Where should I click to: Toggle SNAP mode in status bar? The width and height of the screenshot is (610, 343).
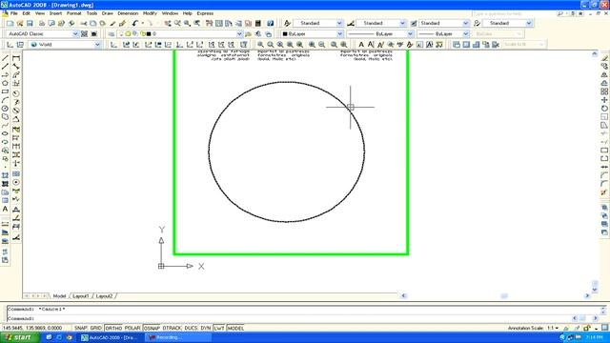[80, 328]
